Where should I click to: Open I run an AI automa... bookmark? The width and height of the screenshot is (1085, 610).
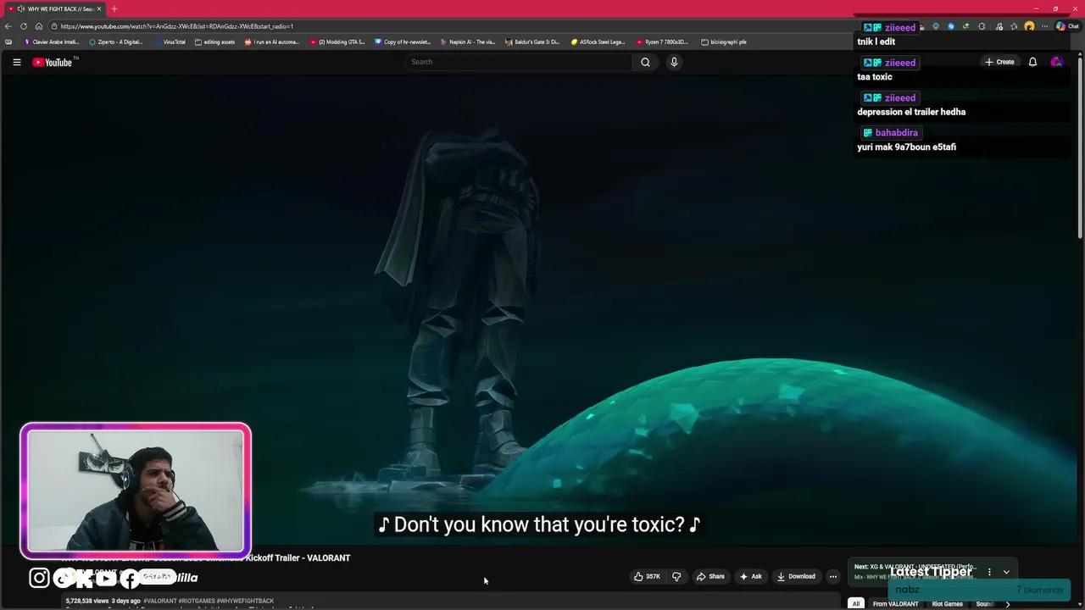[272, 42]
